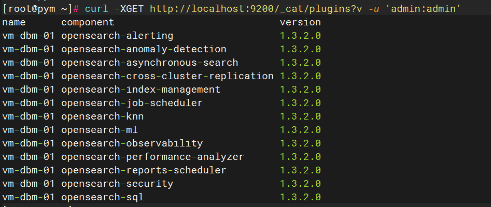Click the opensearch-alerting plugin name
This screenshot has width=491, height=207.
(x=117, y=36)
